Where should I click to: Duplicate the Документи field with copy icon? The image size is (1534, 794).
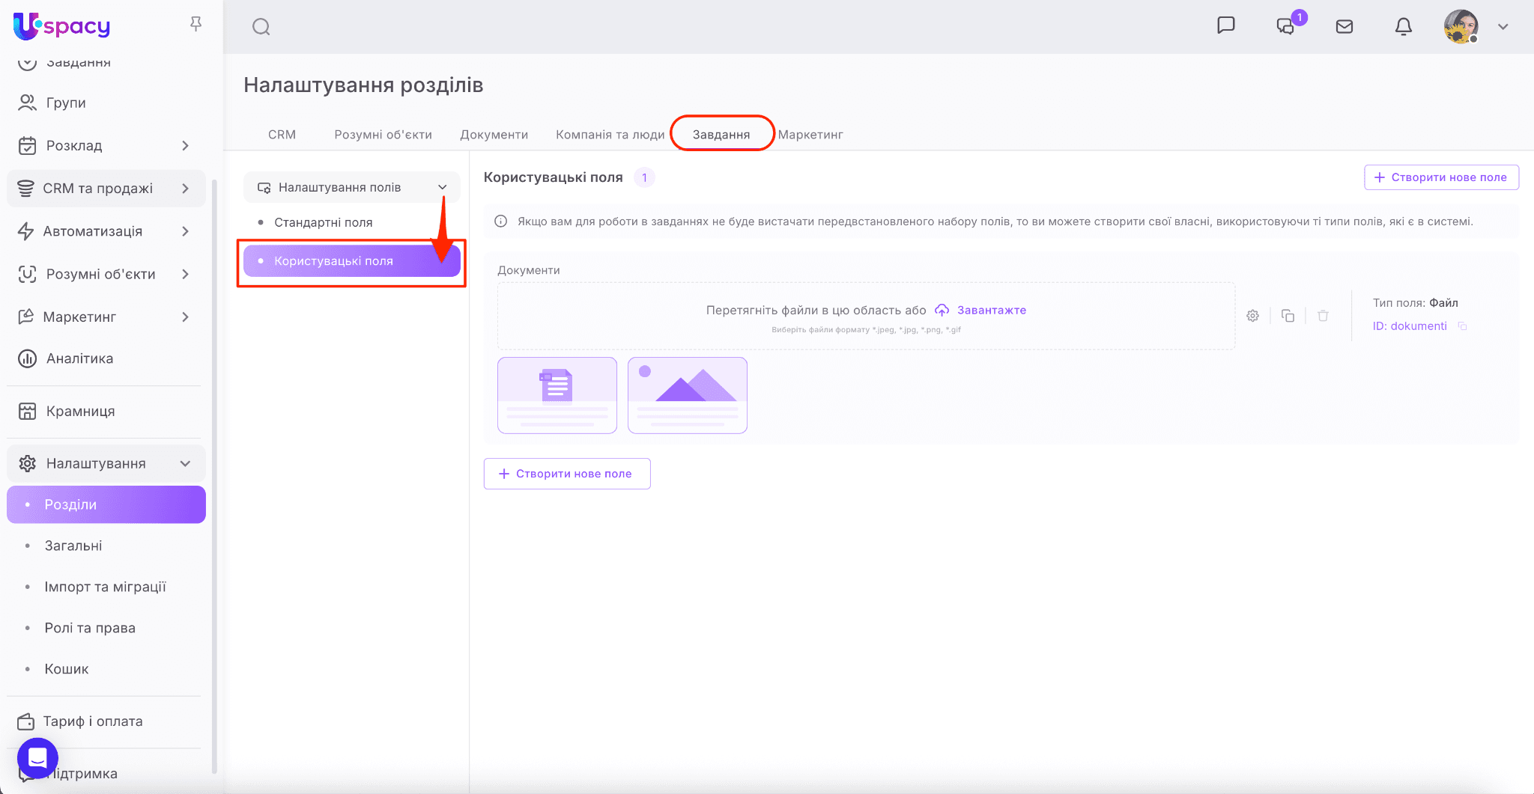point(1288,316)
